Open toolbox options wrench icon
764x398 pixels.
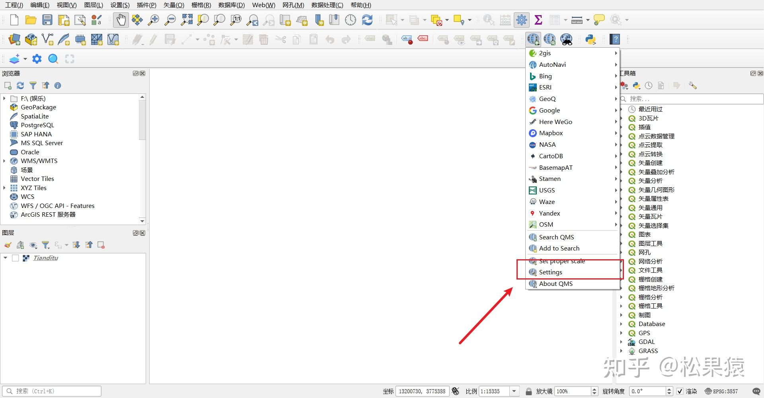coord(693,85)
